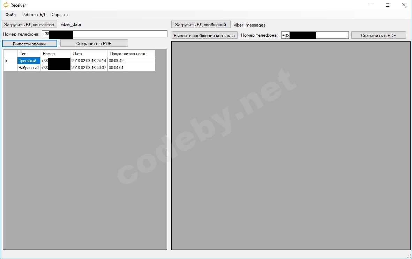Viewport: 412px width, 259px height.
Task: Click row header of Набранный row
Action: [10, 68]
